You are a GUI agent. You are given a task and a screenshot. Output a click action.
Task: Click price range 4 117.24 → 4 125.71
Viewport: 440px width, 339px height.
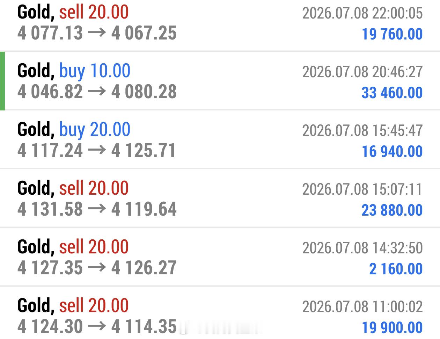point(96,151)
